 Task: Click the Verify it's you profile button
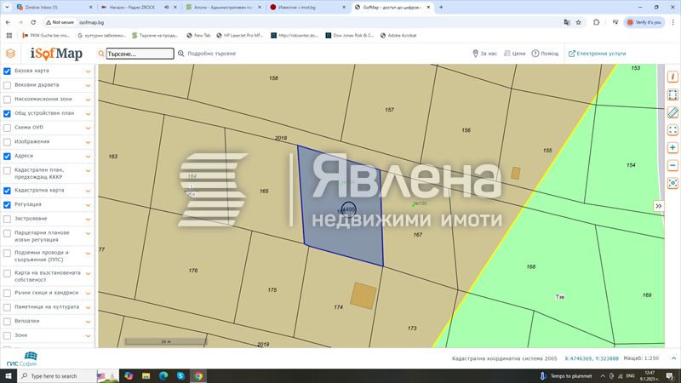pyautogui.click(x=644, y=22)
